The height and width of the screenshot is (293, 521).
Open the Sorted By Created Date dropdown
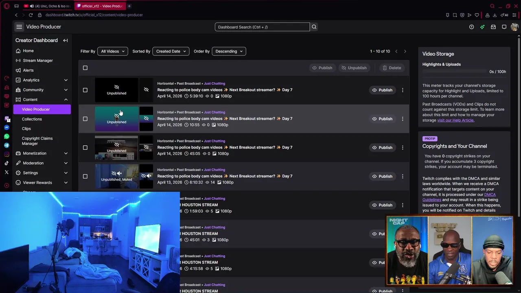pyautogui.click(x=171, y=51)
